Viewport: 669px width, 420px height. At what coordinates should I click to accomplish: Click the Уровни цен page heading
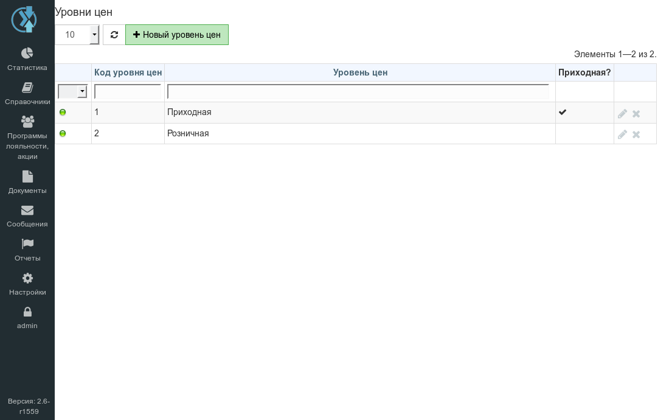tap(84, 12)
